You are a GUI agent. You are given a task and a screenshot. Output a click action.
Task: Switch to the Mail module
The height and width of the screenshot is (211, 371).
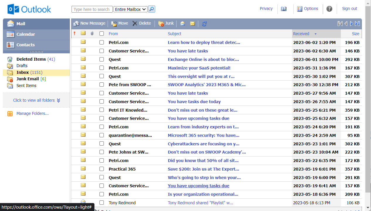point(36,24)
